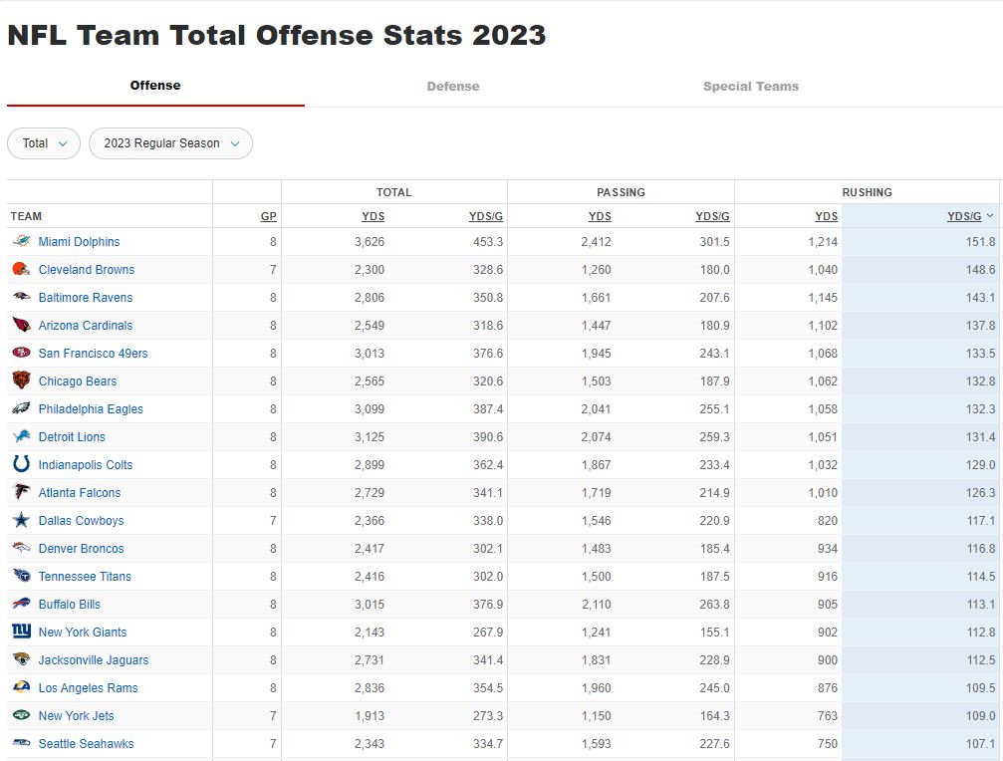1003x761 pixels.
Task: Click the Buffalo Bills logo
Action: coord(22,604)
